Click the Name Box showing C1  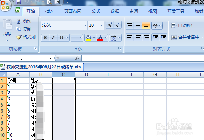24,58
